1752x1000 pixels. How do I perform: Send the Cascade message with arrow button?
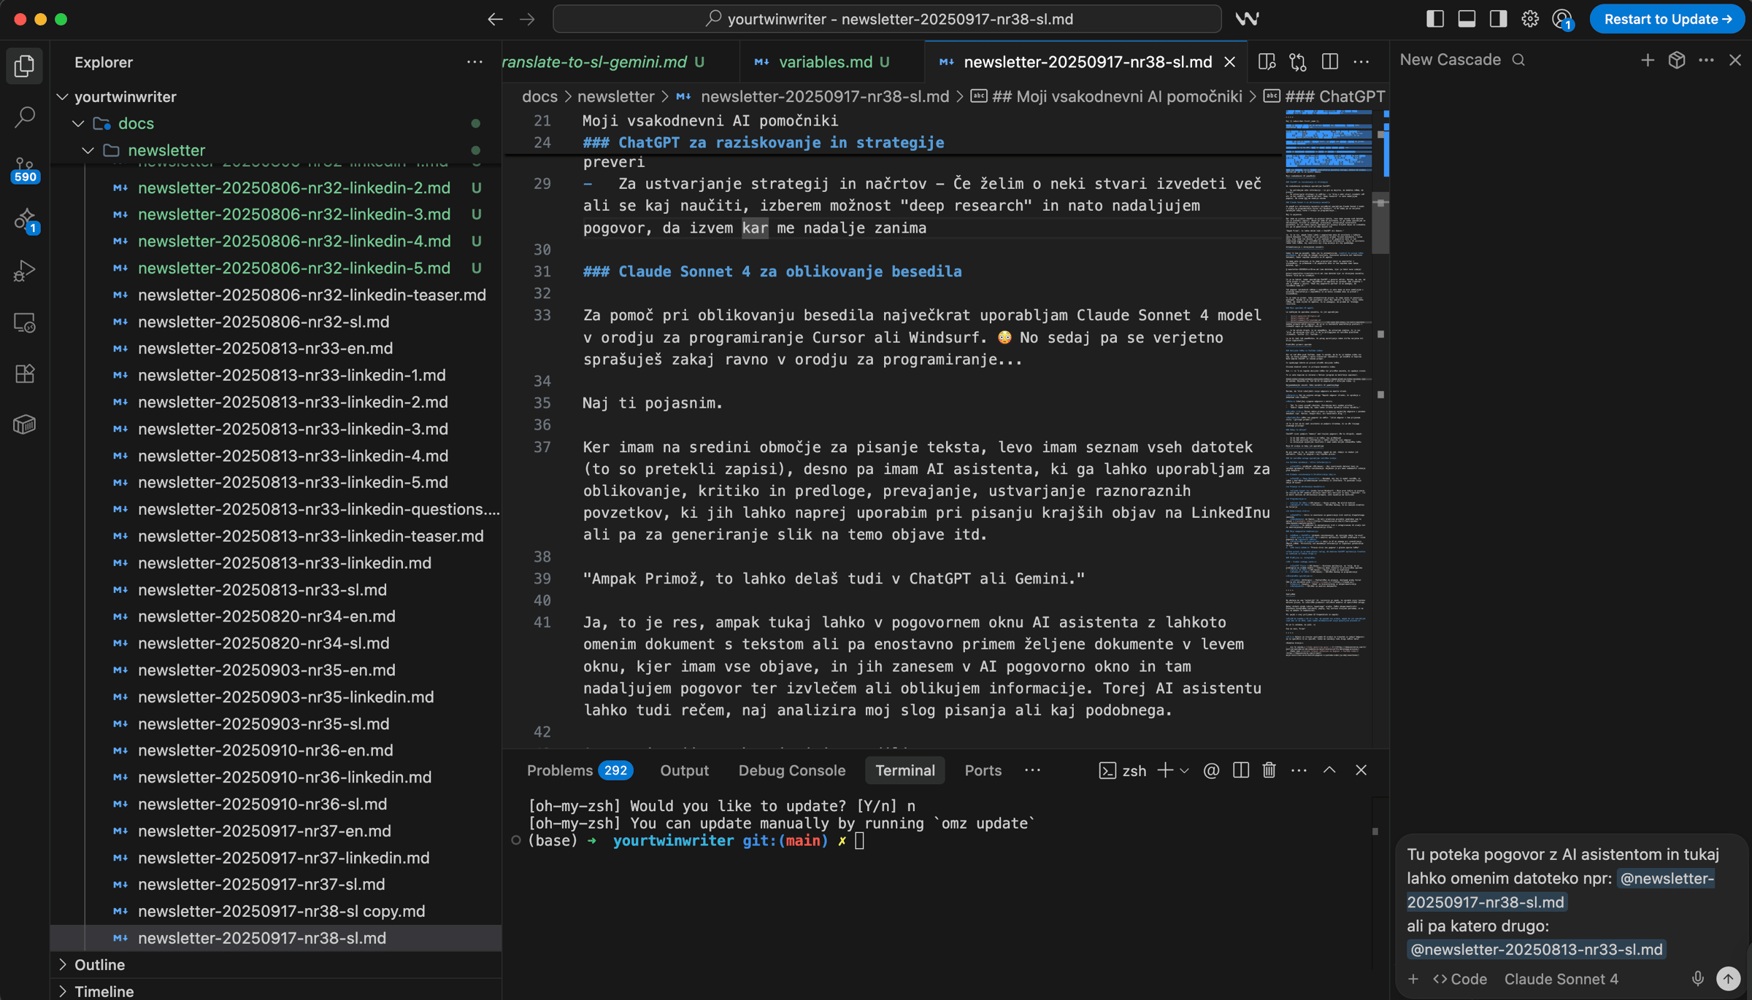coord(1728,979)
